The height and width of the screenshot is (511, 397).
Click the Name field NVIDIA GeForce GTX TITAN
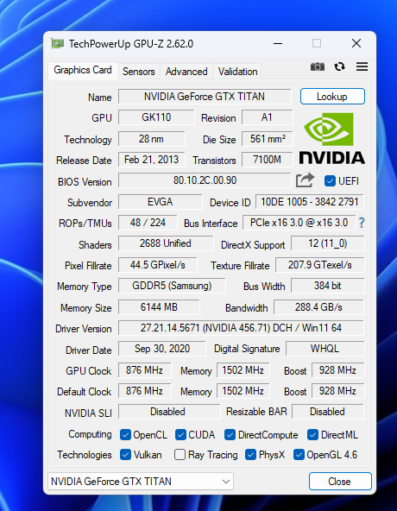click(205, 97)
